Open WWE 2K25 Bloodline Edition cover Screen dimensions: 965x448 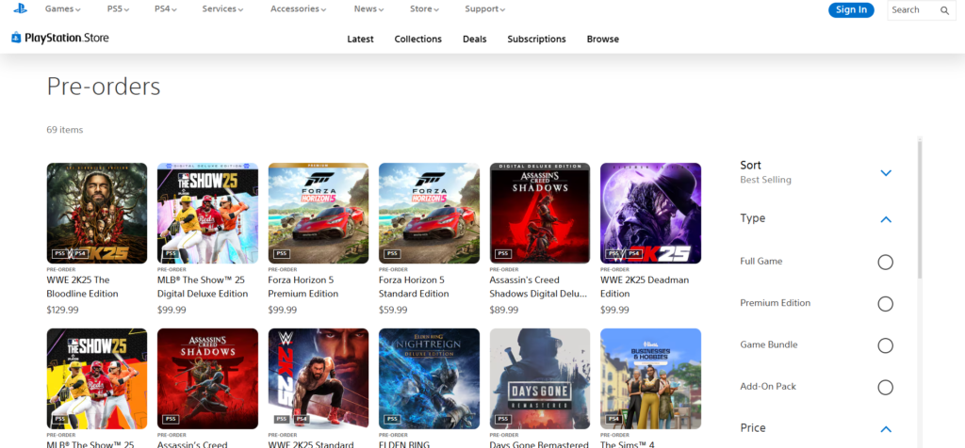coord(97,214)
